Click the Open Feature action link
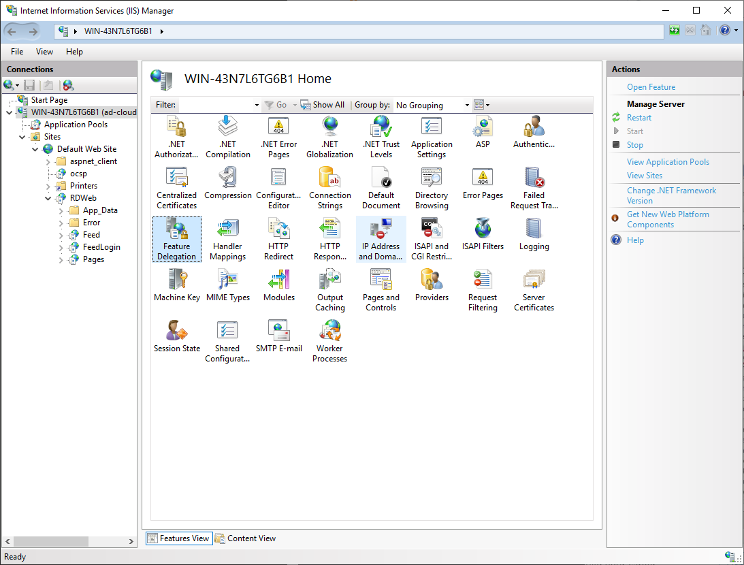Viewport: 744px width, 565px height. (x=651, y=87)
